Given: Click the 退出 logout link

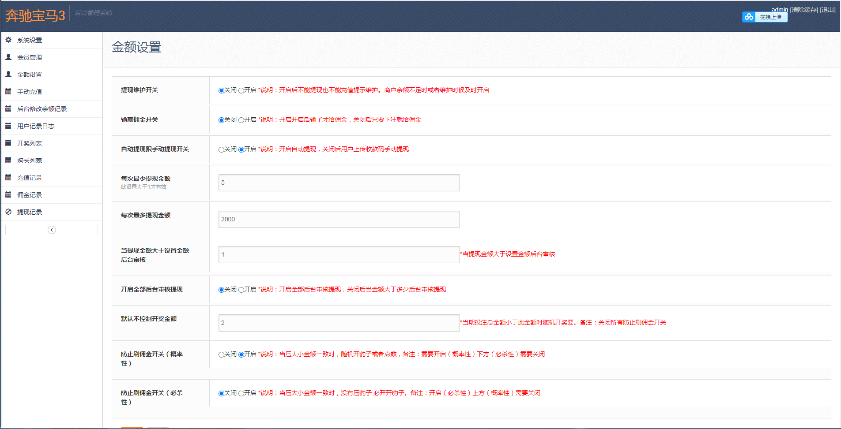Looking at the screenshot, I should [x=827, y=10].
